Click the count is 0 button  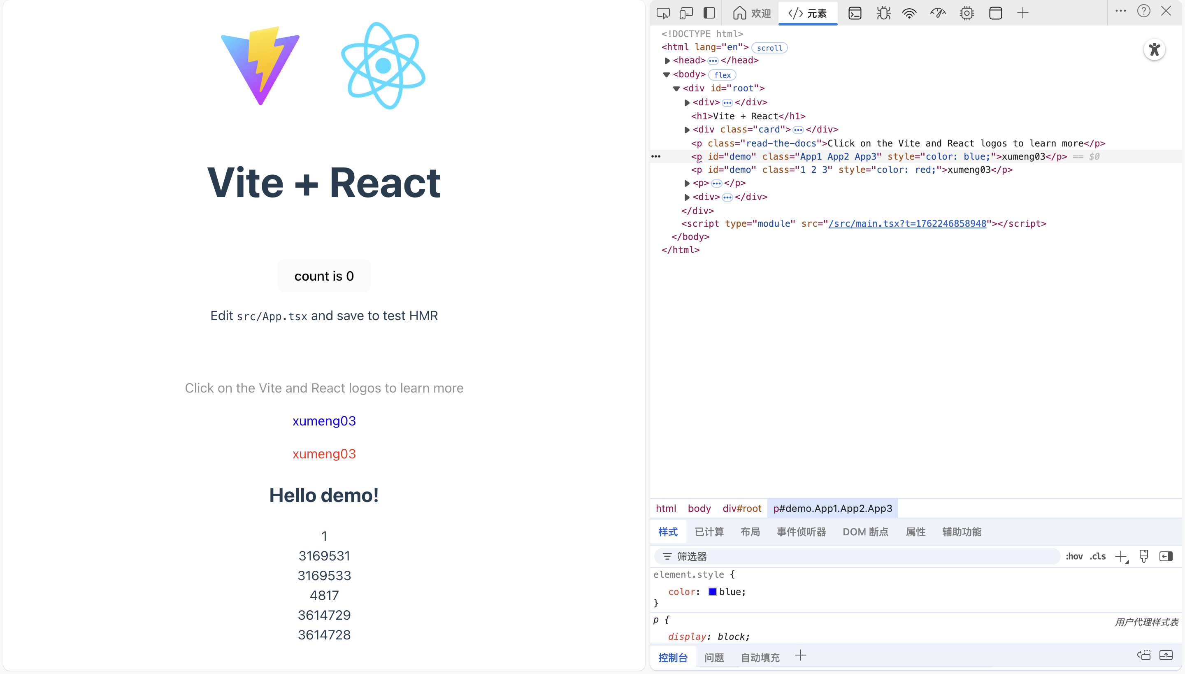point(324,276)
